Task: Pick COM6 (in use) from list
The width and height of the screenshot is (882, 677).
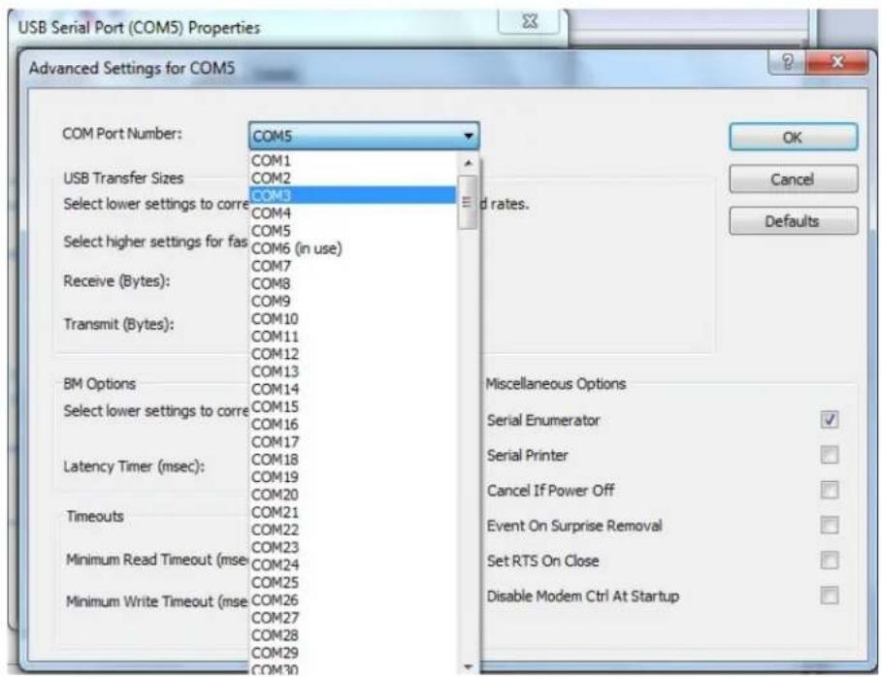Action: coord(296,247)
